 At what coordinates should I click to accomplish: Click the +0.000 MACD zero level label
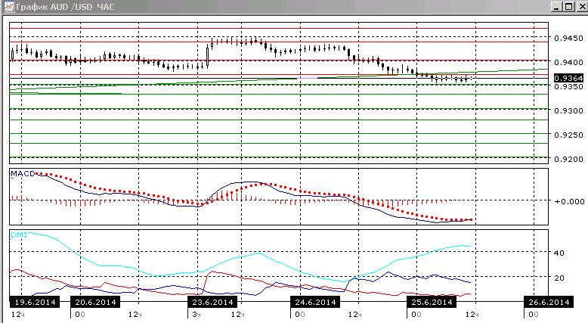click(569, 201)
